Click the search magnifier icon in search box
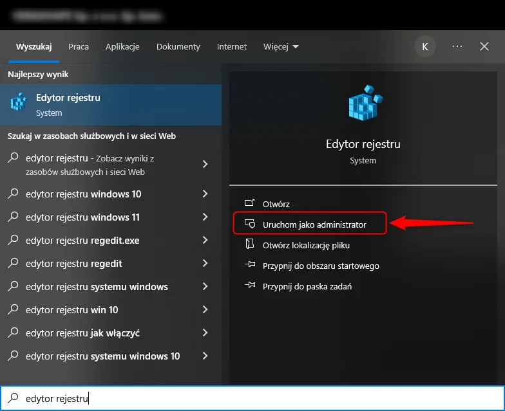505x411 pixels. coord(13,397)
